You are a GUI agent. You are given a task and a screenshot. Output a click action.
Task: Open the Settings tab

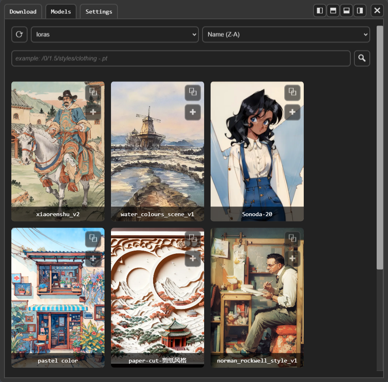pos(99,12)
